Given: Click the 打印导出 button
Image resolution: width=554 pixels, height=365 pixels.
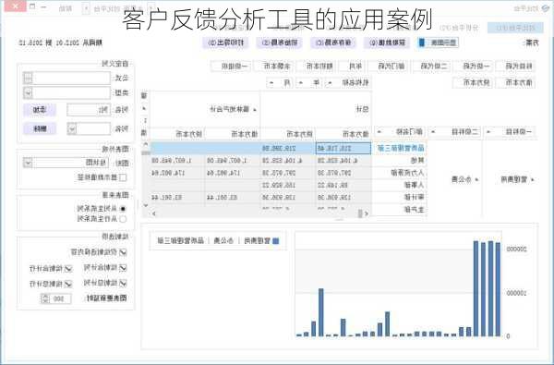Looking at the screenshot, I should click(x=226, y=43).
